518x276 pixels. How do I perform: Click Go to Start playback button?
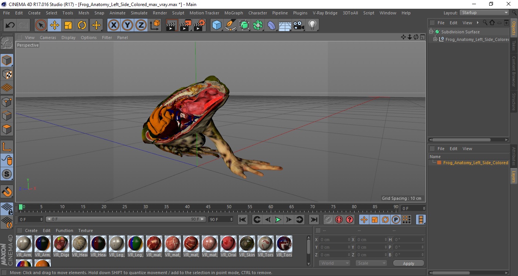pos(243,220)
